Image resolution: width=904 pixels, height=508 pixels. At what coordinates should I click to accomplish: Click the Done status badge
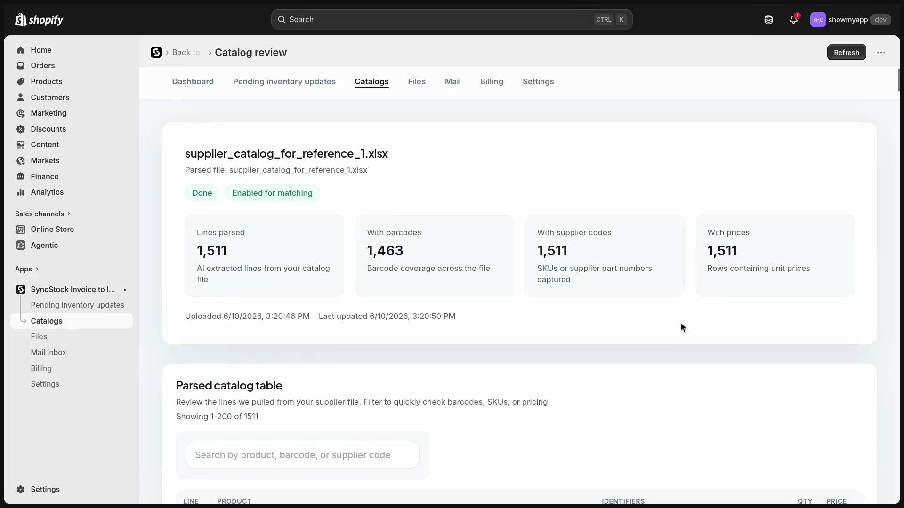click(202, 193)
